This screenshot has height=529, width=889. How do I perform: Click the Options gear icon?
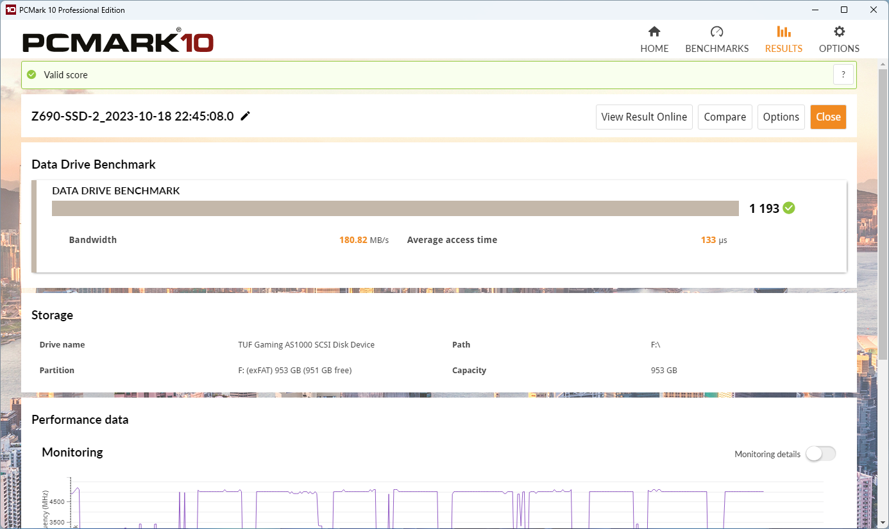pos(839,31)
